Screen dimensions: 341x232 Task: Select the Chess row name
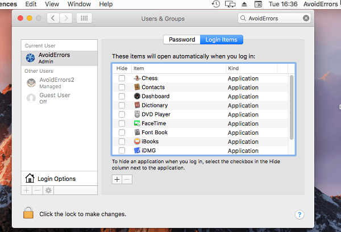[x=149, y=78]
